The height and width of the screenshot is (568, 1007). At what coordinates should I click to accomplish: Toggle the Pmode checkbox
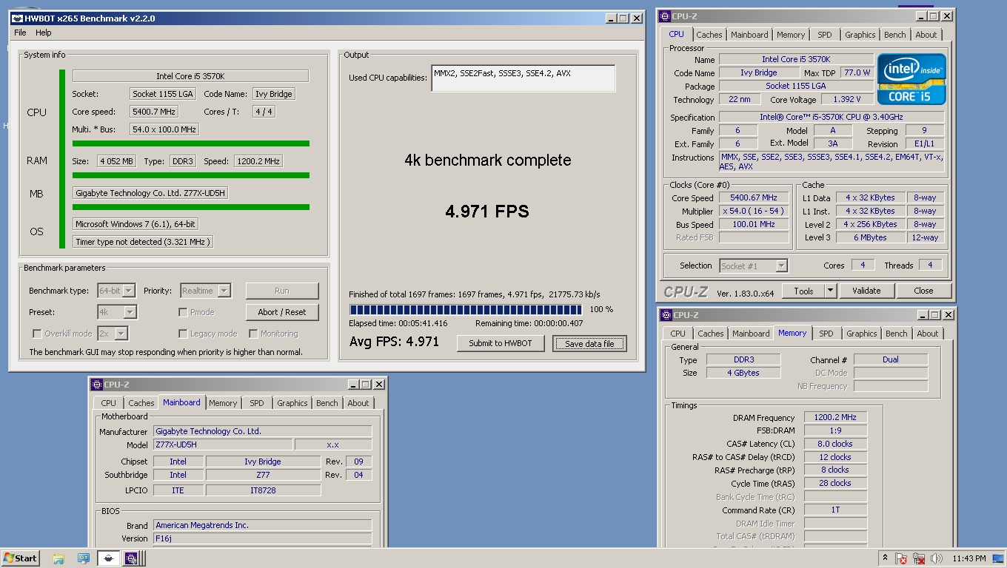pos(183,312)
